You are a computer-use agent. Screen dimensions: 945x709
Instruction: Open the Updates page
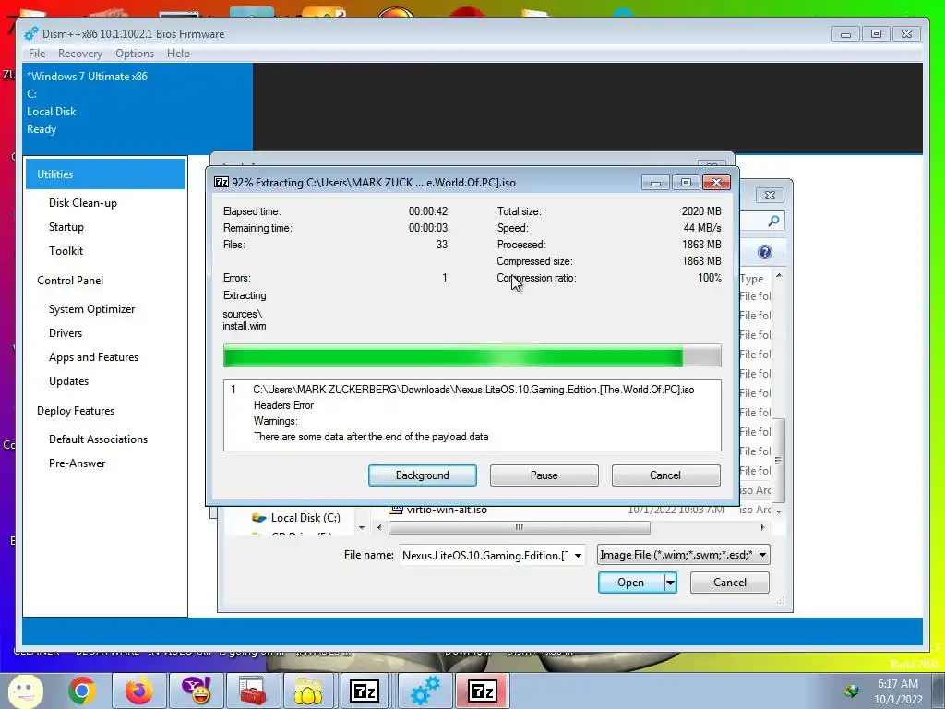pos(68,381)
